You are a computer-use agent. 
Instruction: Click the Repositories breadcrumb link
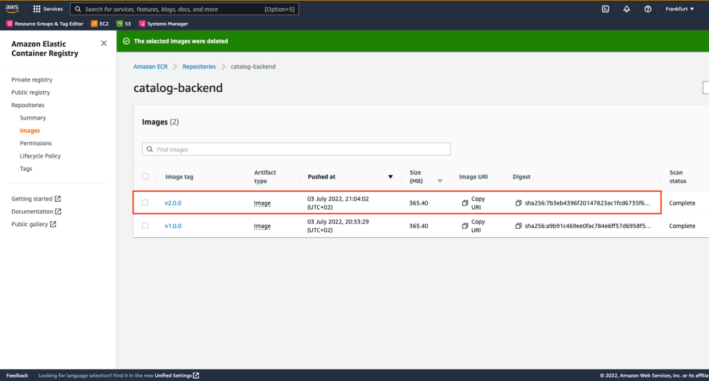pyautogui.click(x=199, y=66)
